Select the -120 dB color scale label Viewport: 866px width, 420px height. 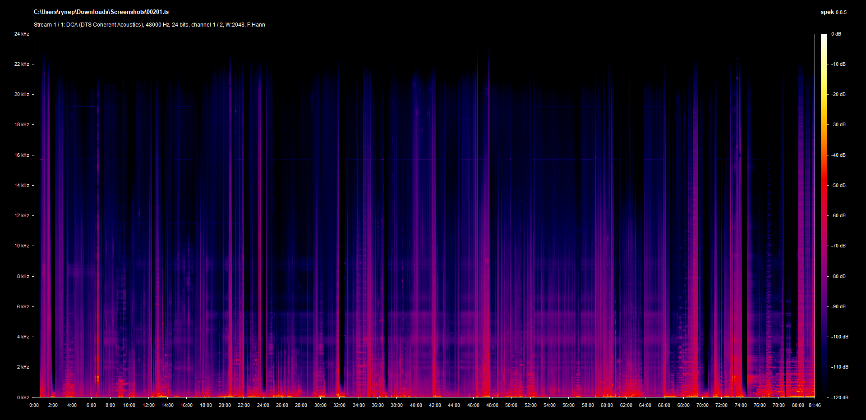point(839,397)
